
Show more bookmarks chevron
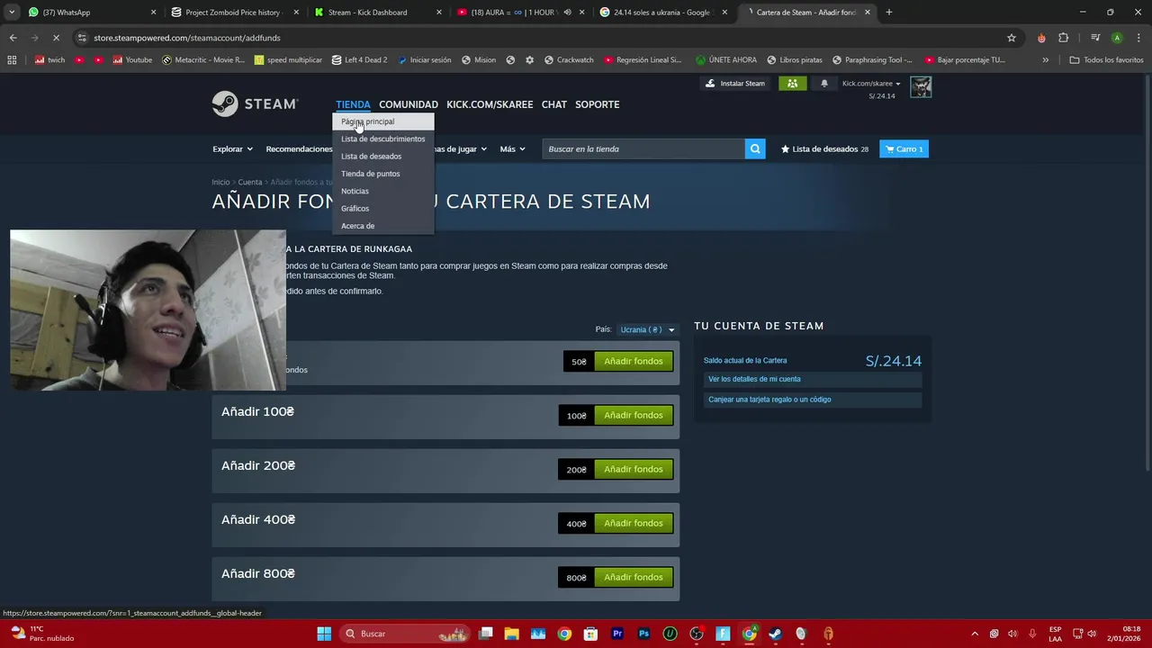1045,60
